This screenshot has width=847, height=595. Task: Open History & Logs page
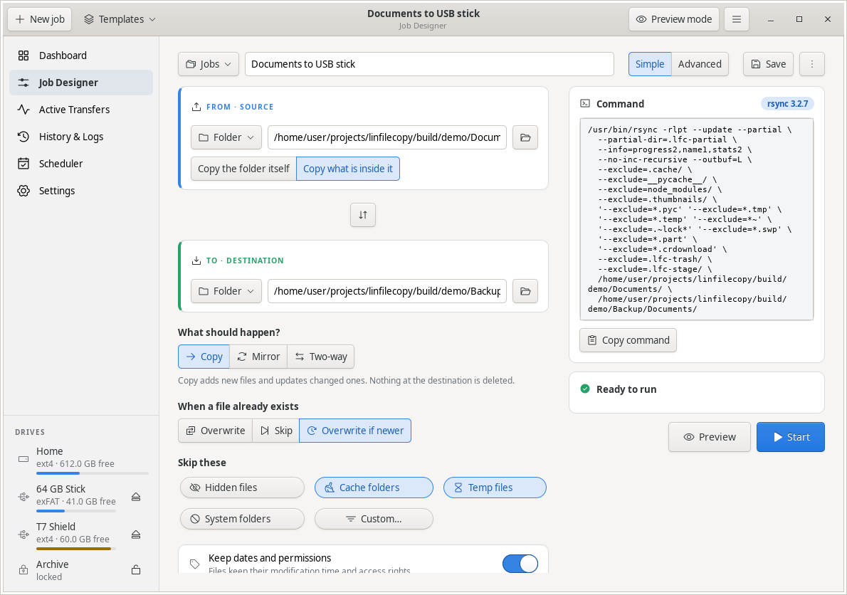(x=81, y=137)
